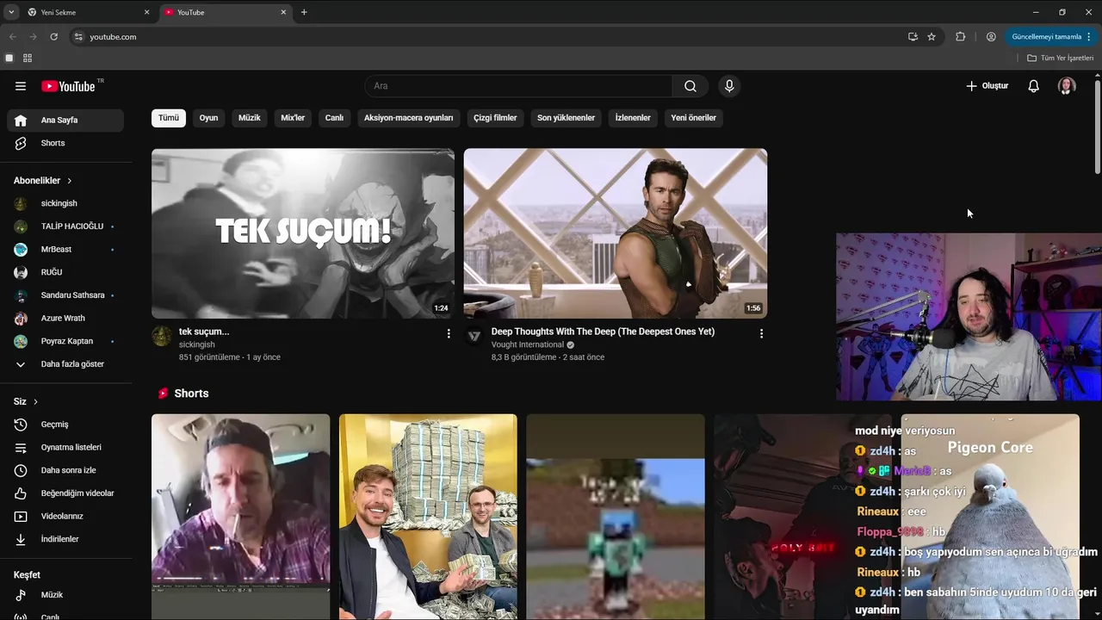Screen dimensions: 1102x620
Task: Select the İzlenenler chip
Action: tap(633, 118)
